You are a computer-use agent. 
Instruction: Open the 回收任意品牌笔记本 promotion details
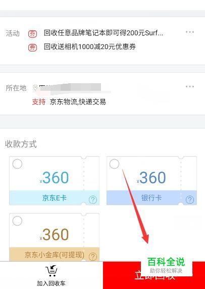[104, 33]
